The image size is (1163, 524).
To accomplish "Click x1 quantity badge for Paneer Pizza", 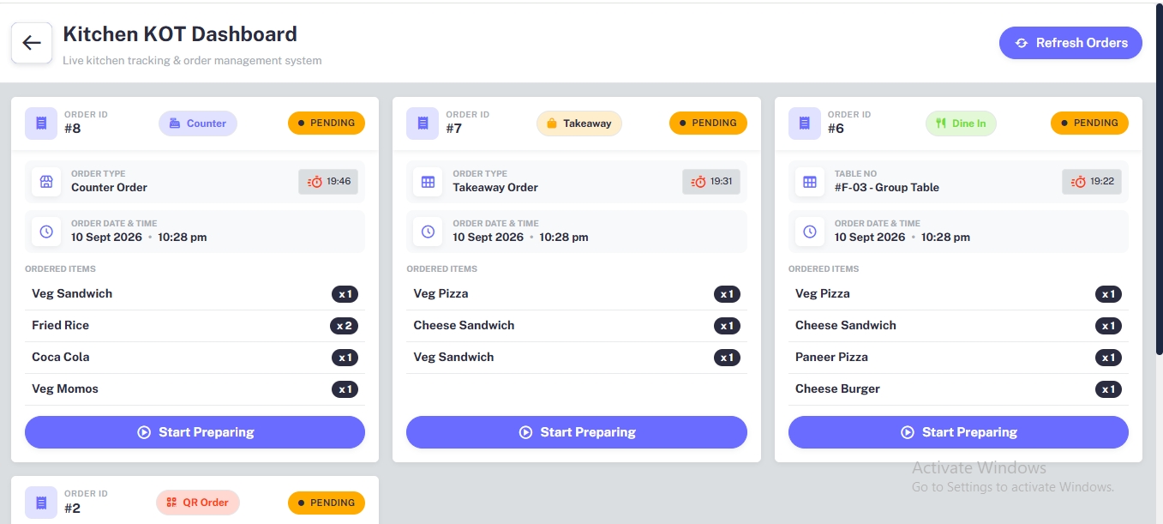I will point(1108,358).
